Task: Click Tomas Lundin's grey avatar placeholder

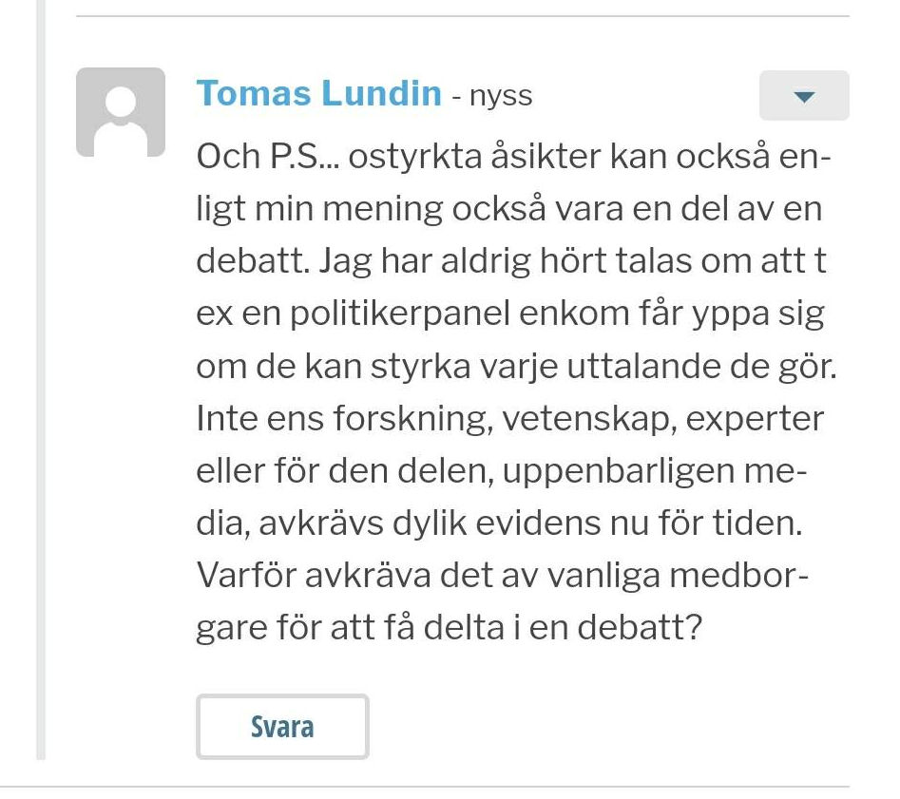Action: click(x=121, y=112)
